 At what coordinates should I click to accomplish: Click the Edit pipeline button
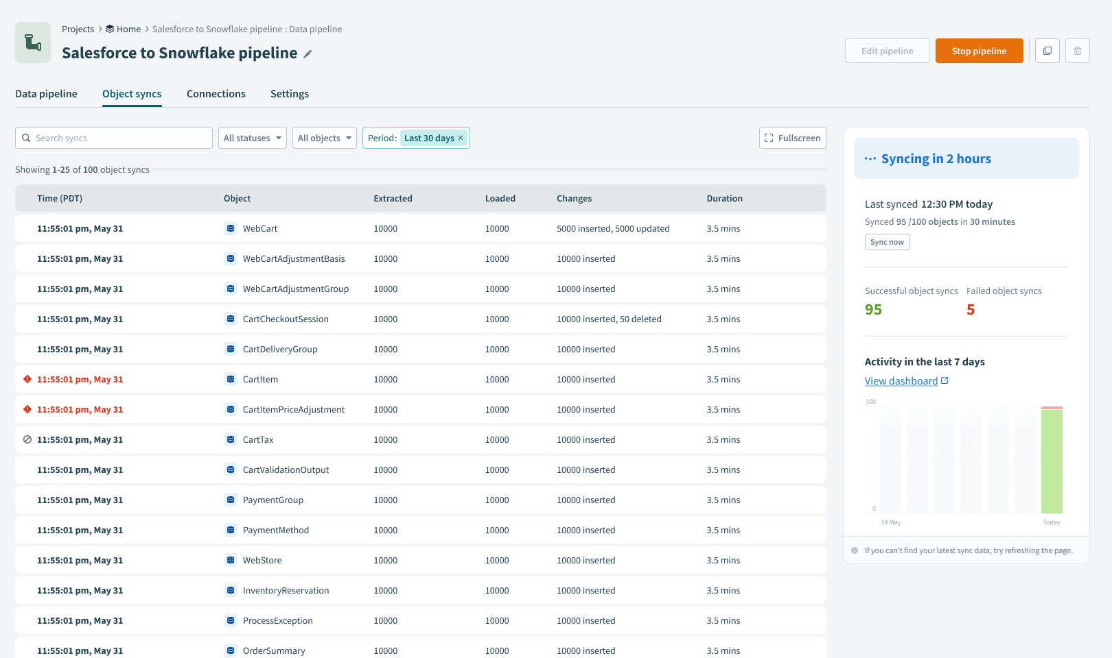coord(888,51)
